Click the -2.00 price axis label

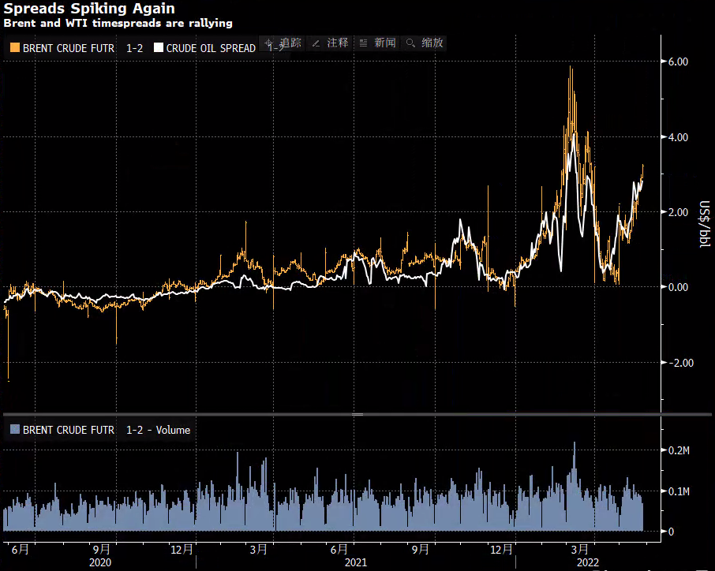[x=677, y=363]
